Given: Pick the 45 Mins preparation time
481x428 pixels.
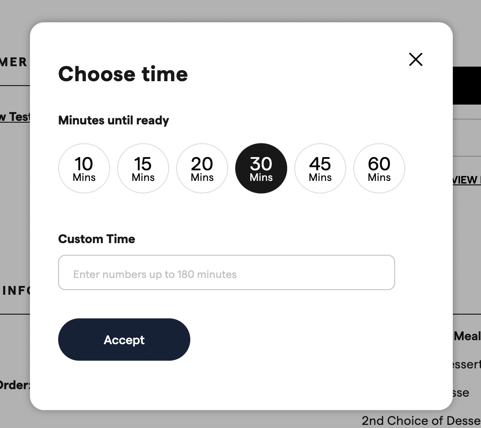Looking at the screenshot, I should click(320, 168).
